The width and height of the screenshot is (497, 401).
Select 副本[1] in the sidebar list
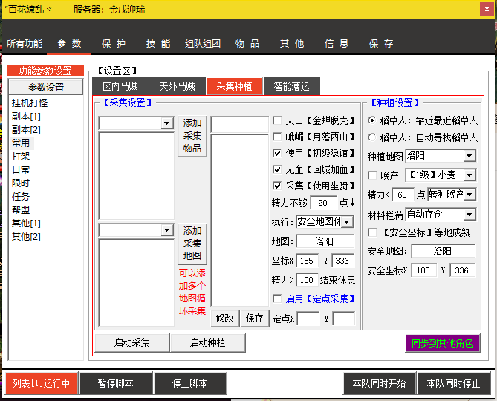tap(26, 117)
